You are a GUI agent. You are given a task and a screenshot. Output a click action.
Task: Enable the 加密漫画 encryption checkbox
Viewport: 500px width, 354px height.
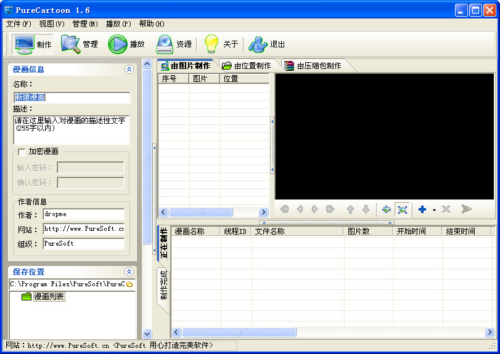[22, 151]
